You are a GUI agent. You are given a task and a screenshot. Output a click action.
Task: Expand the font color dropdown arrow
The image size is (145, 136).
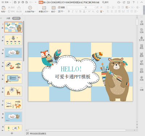[86, 12]
